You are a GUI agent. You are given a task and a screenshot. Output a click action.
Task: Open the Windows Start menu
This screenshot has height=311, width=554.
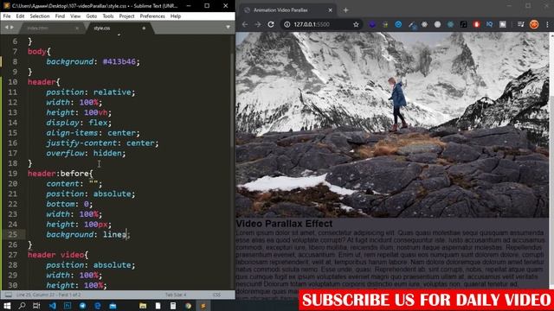tap(7, 306)
